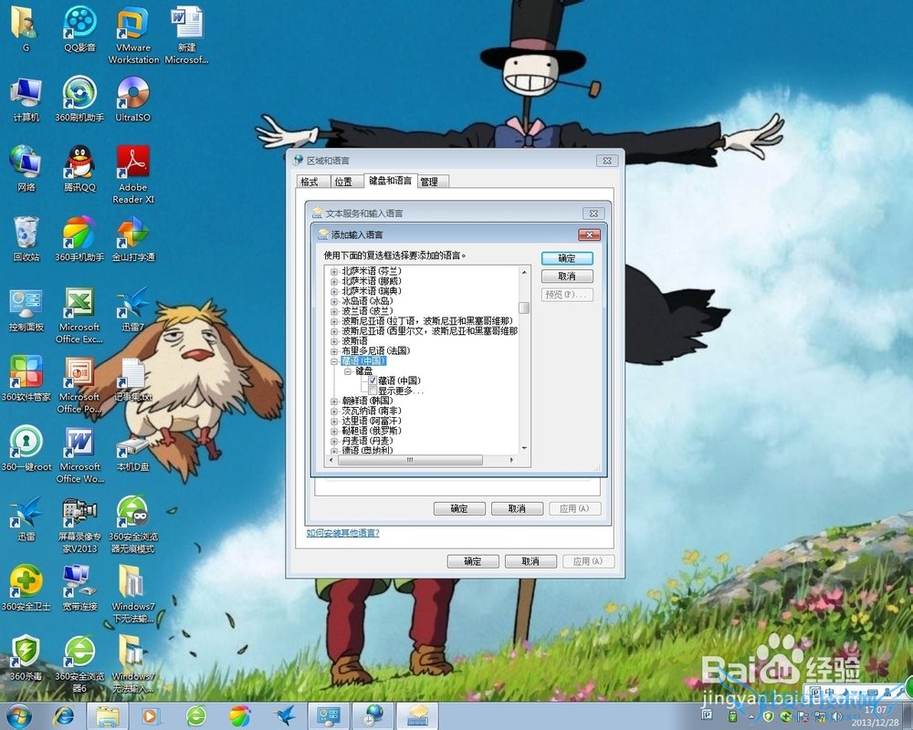This screenshot has width=913, height=730.
Task: Open 360杀毒 shield icon
Action: point(26,657)
